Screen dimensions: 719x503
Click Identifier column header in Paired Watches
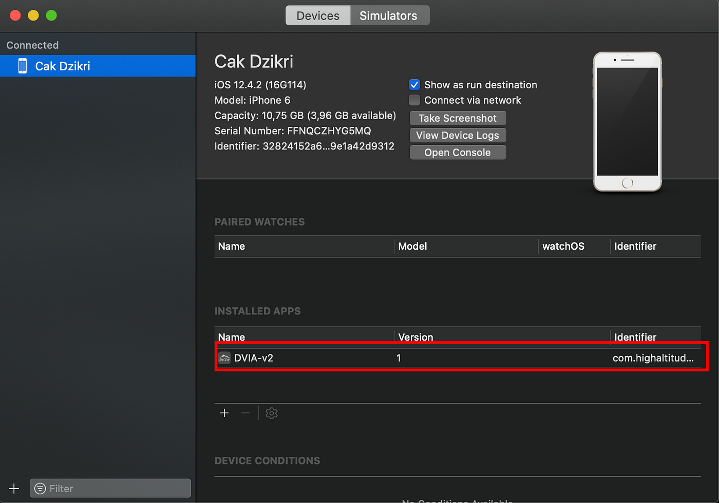[x=635, y=246]
